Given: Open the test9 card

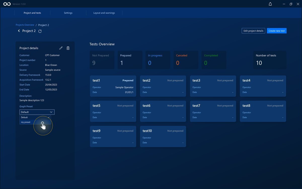Looking at the screenshot, I should tap(113, 136).
